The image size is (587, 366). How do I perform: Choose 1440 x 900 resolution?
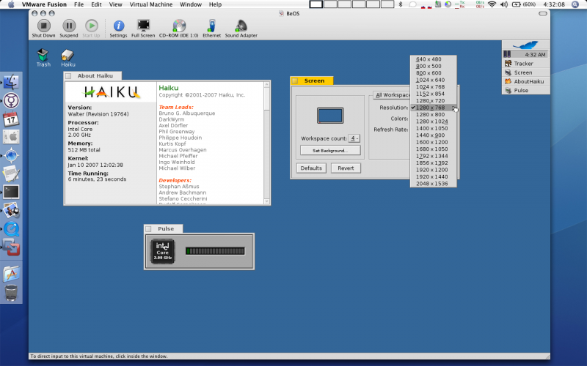coord(433,135)
